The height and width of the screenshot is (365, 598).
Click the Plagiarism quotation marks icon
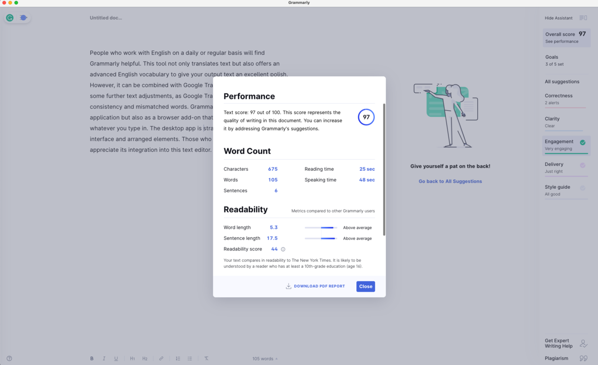click(584, 359)
